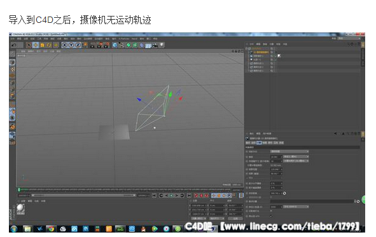Add a Cube primitive from the toolbar
376x237 pixels.
[x=115, y=45]
